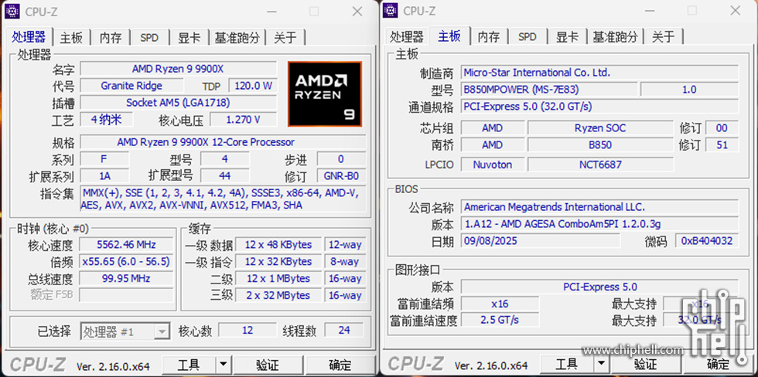Click the 12 x 1 MBytes L2 value
The image size is (758, 377).
pos(278,279)
